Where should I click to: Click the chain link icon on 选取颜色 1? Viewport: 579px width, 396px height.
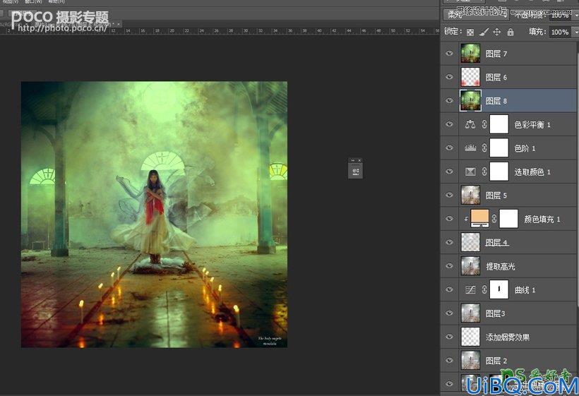[484, 172]
